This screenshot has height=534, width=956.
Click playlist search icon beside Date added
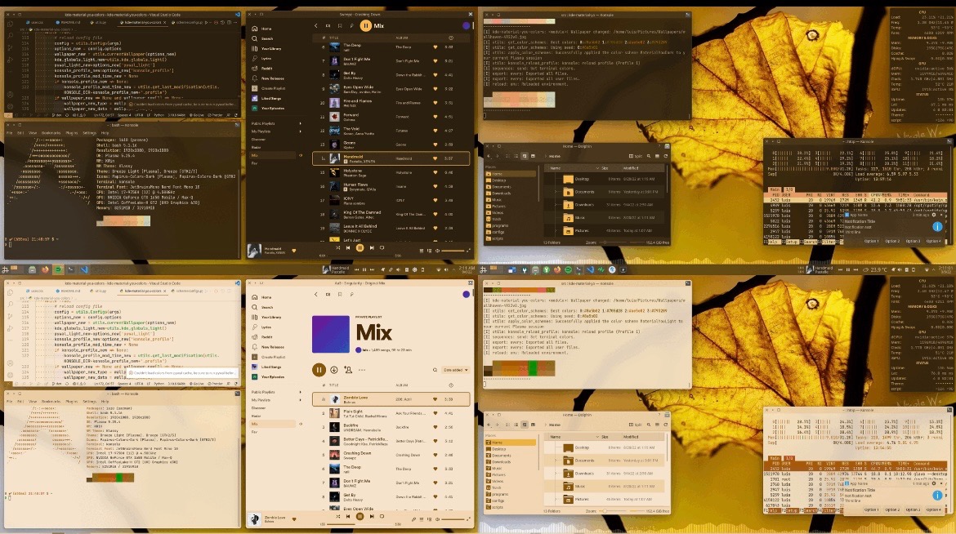435,369
